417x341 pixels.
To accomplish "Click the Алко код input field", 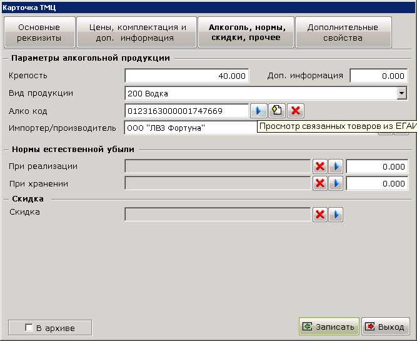I will (187, 111).
